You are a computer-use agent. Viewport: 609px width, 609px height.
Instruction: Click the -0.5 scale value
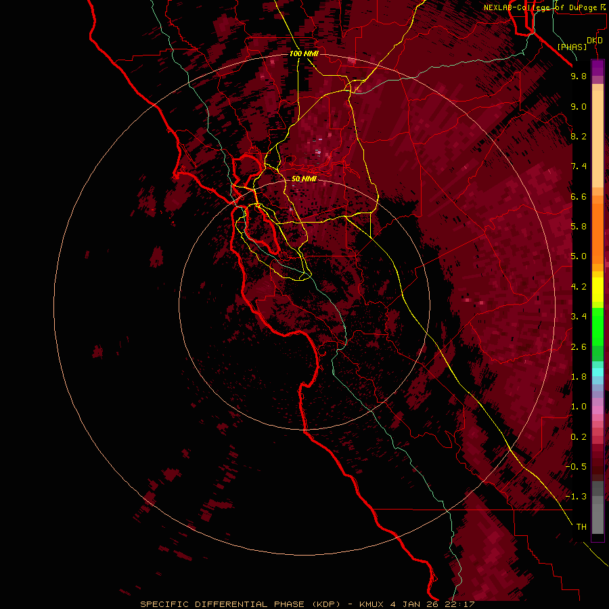(576, 467)
